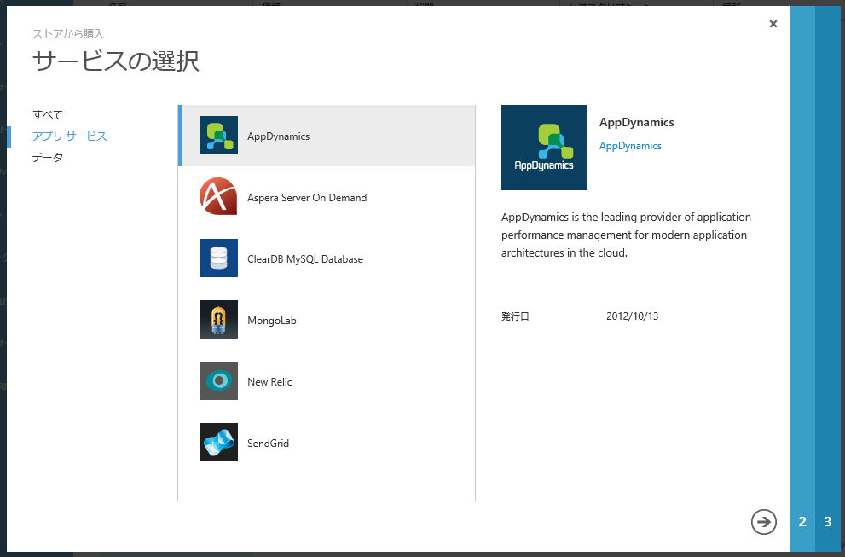
Task: Select the New Relic service name
Action: tap(269, 382)
